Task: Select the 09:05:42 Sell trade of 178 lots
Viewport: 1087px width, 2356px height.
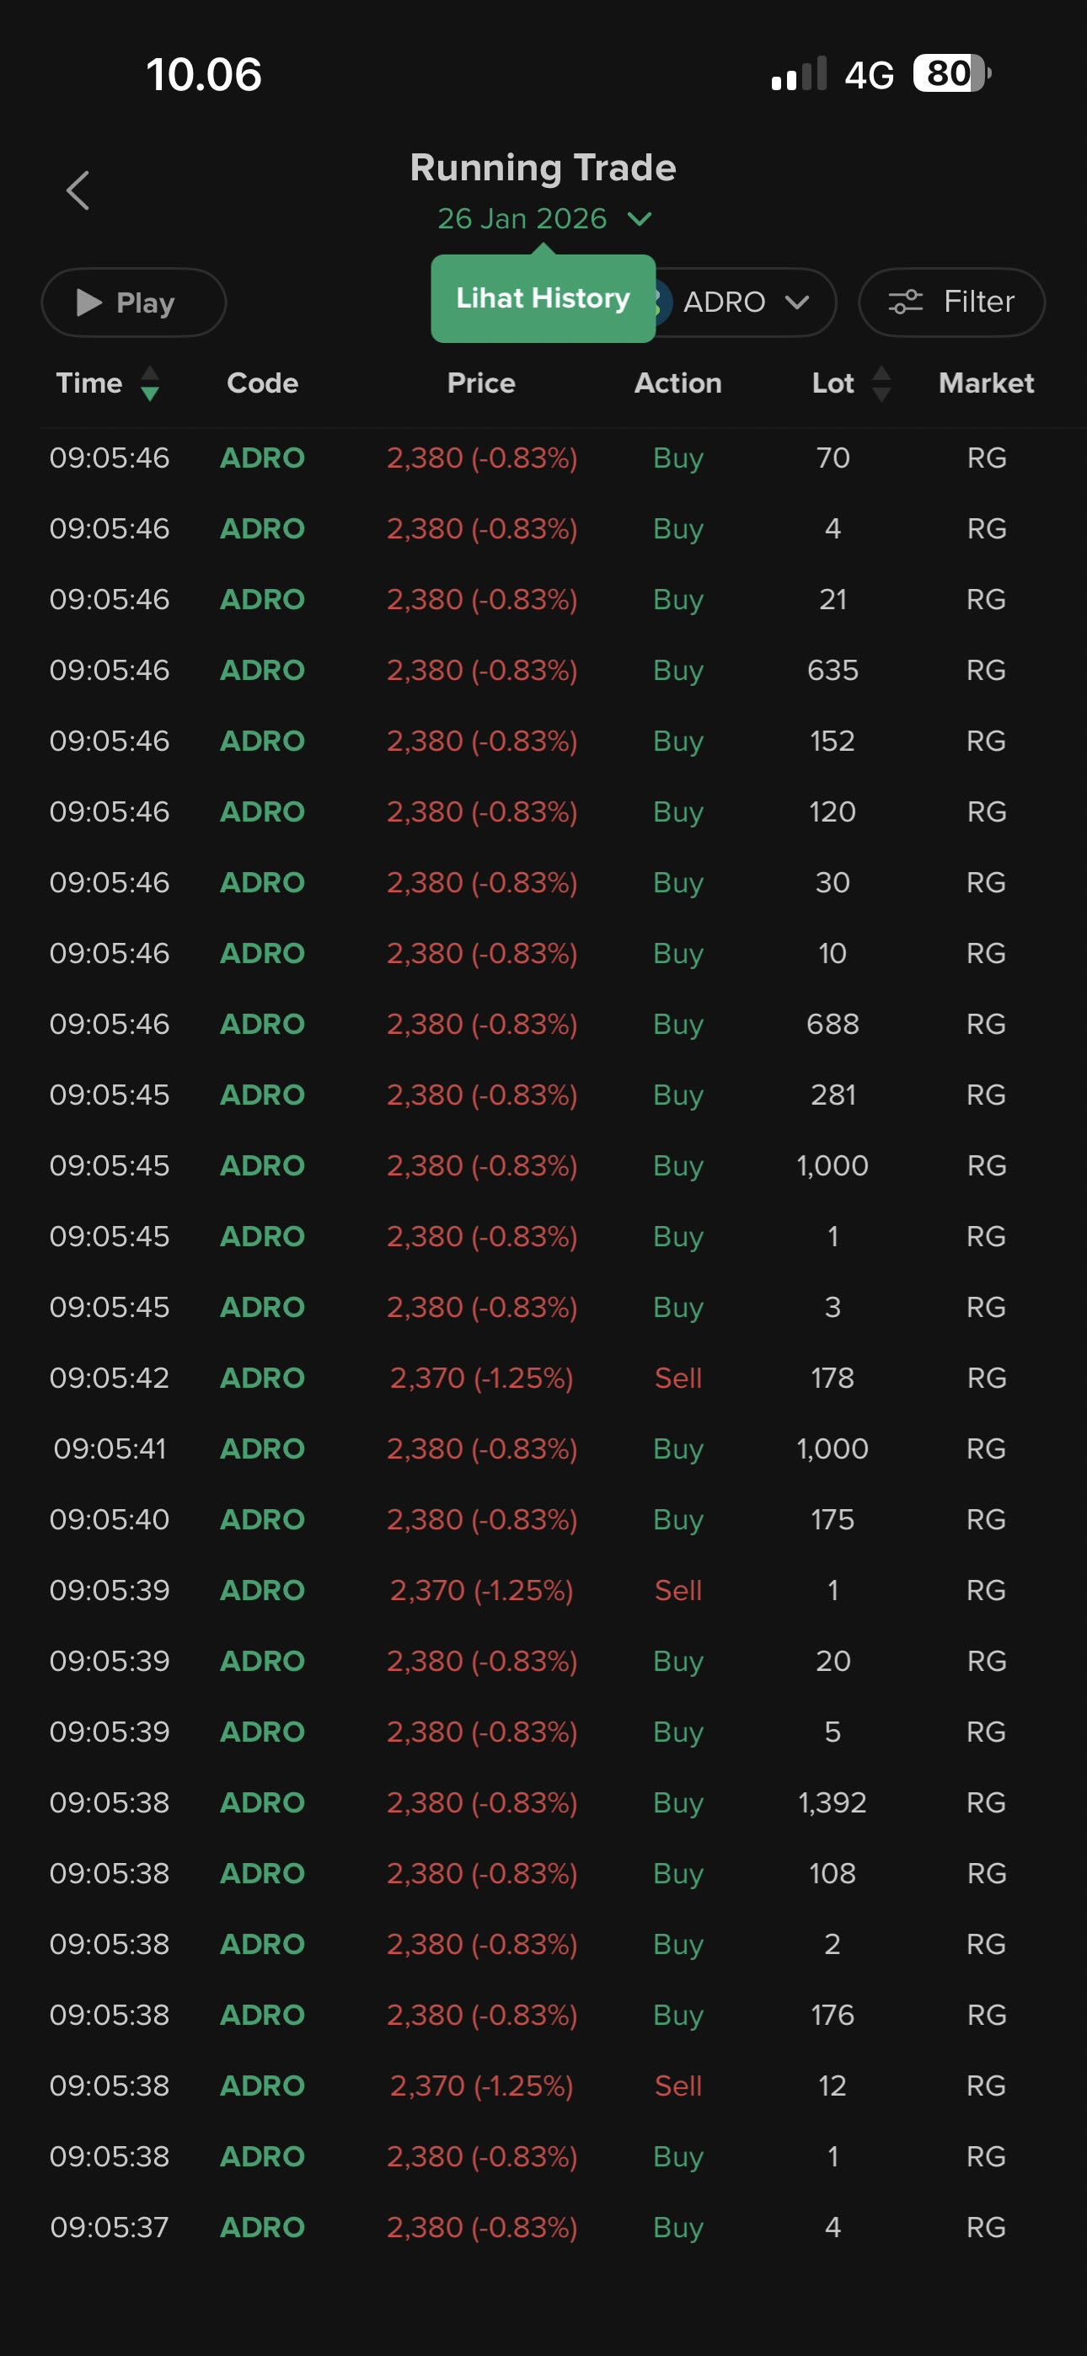Action: point(543,1379)
